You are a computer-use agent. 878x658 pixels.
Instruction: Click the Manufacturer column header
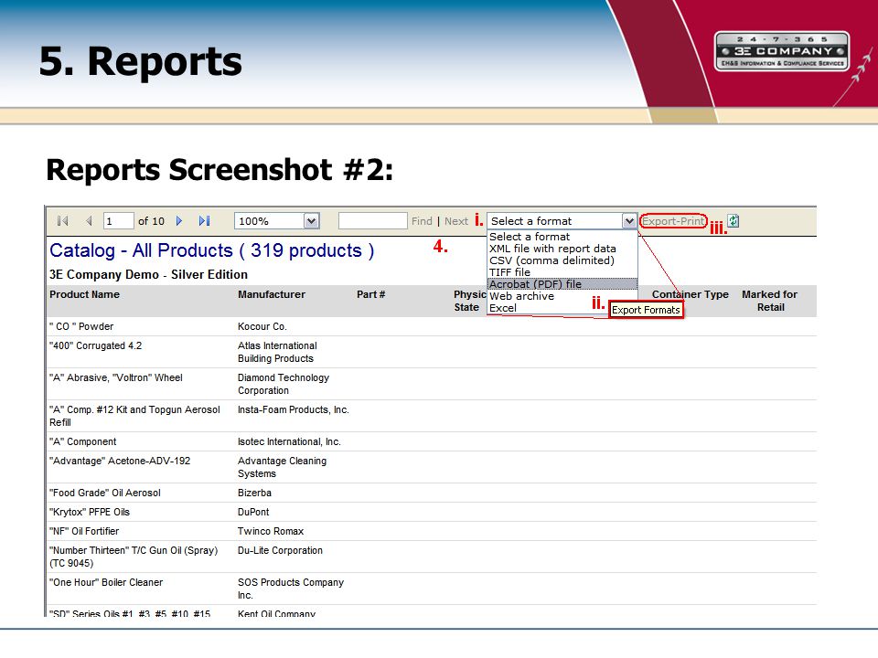(x=272, y=294)
